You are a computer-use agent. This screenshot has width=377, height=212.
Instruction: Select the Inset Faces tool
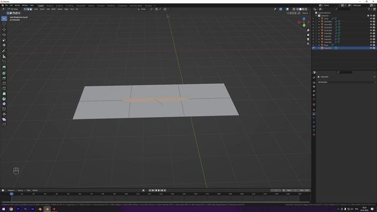pos(4,73)
